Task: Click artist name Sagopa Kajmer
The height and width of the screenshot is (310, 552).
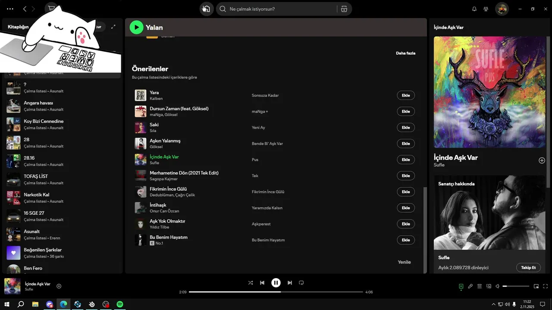Action: pos(163,179)
